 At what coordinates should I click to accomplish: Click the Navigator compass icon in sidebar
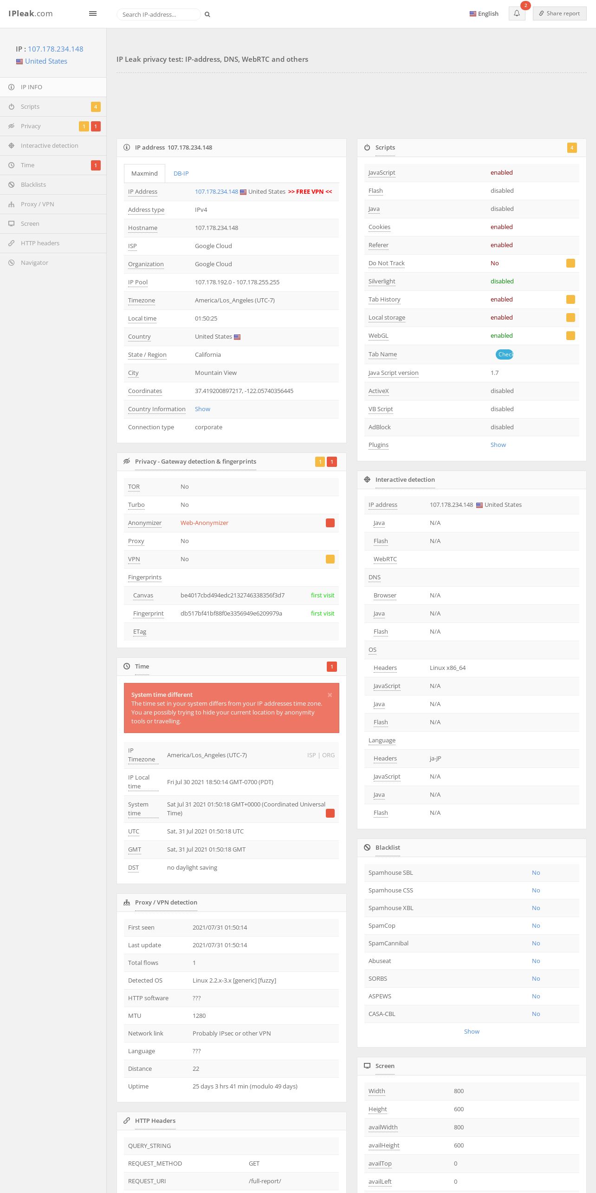point(12,262)
